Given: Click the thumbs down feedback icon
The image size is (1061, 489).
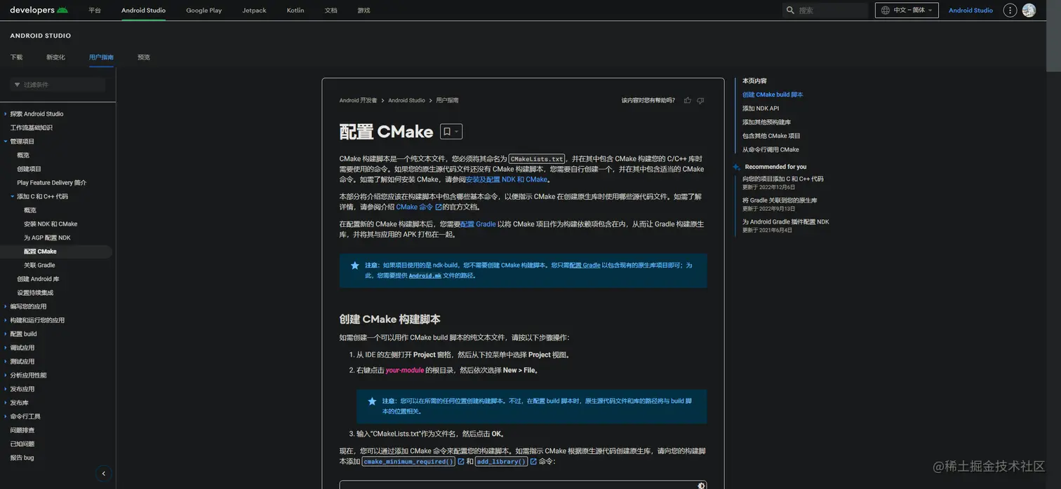Looking at the screenshot, I should 700,100.
